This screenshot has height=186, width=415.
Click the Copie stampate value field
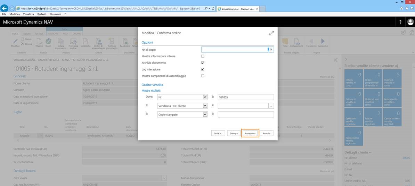246,115
